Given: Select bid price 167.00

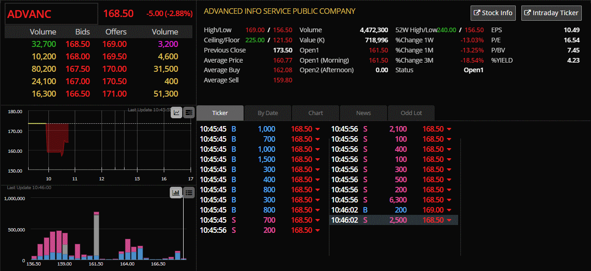Looking at the screenshot, I should point(78,81).
